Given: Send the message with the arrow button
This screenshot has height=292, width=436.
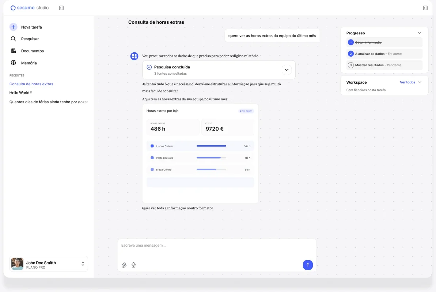Looking at the screenshot, I should point(307,265).
